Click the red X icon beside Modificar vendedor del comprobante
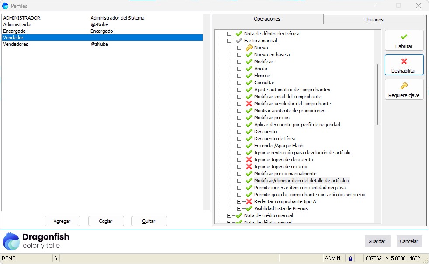429x264 pixels. [249, 104]
